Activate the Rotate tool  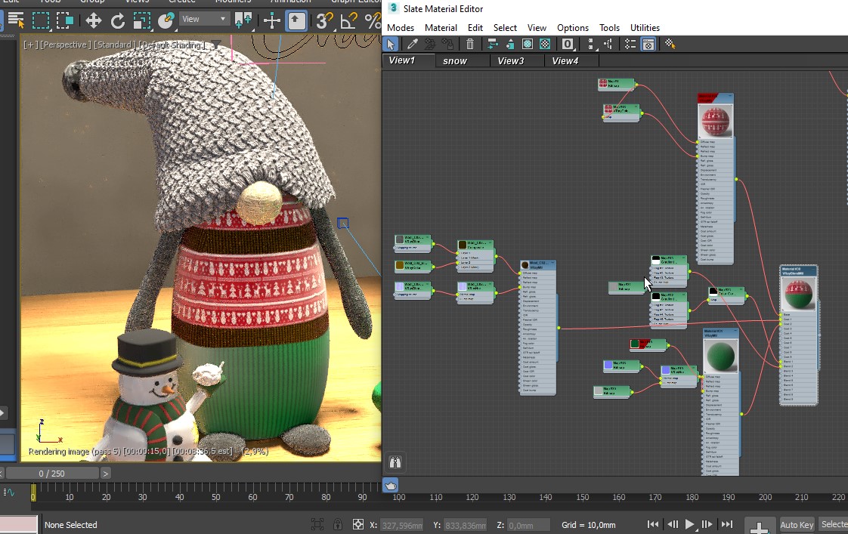pos(118,20)
